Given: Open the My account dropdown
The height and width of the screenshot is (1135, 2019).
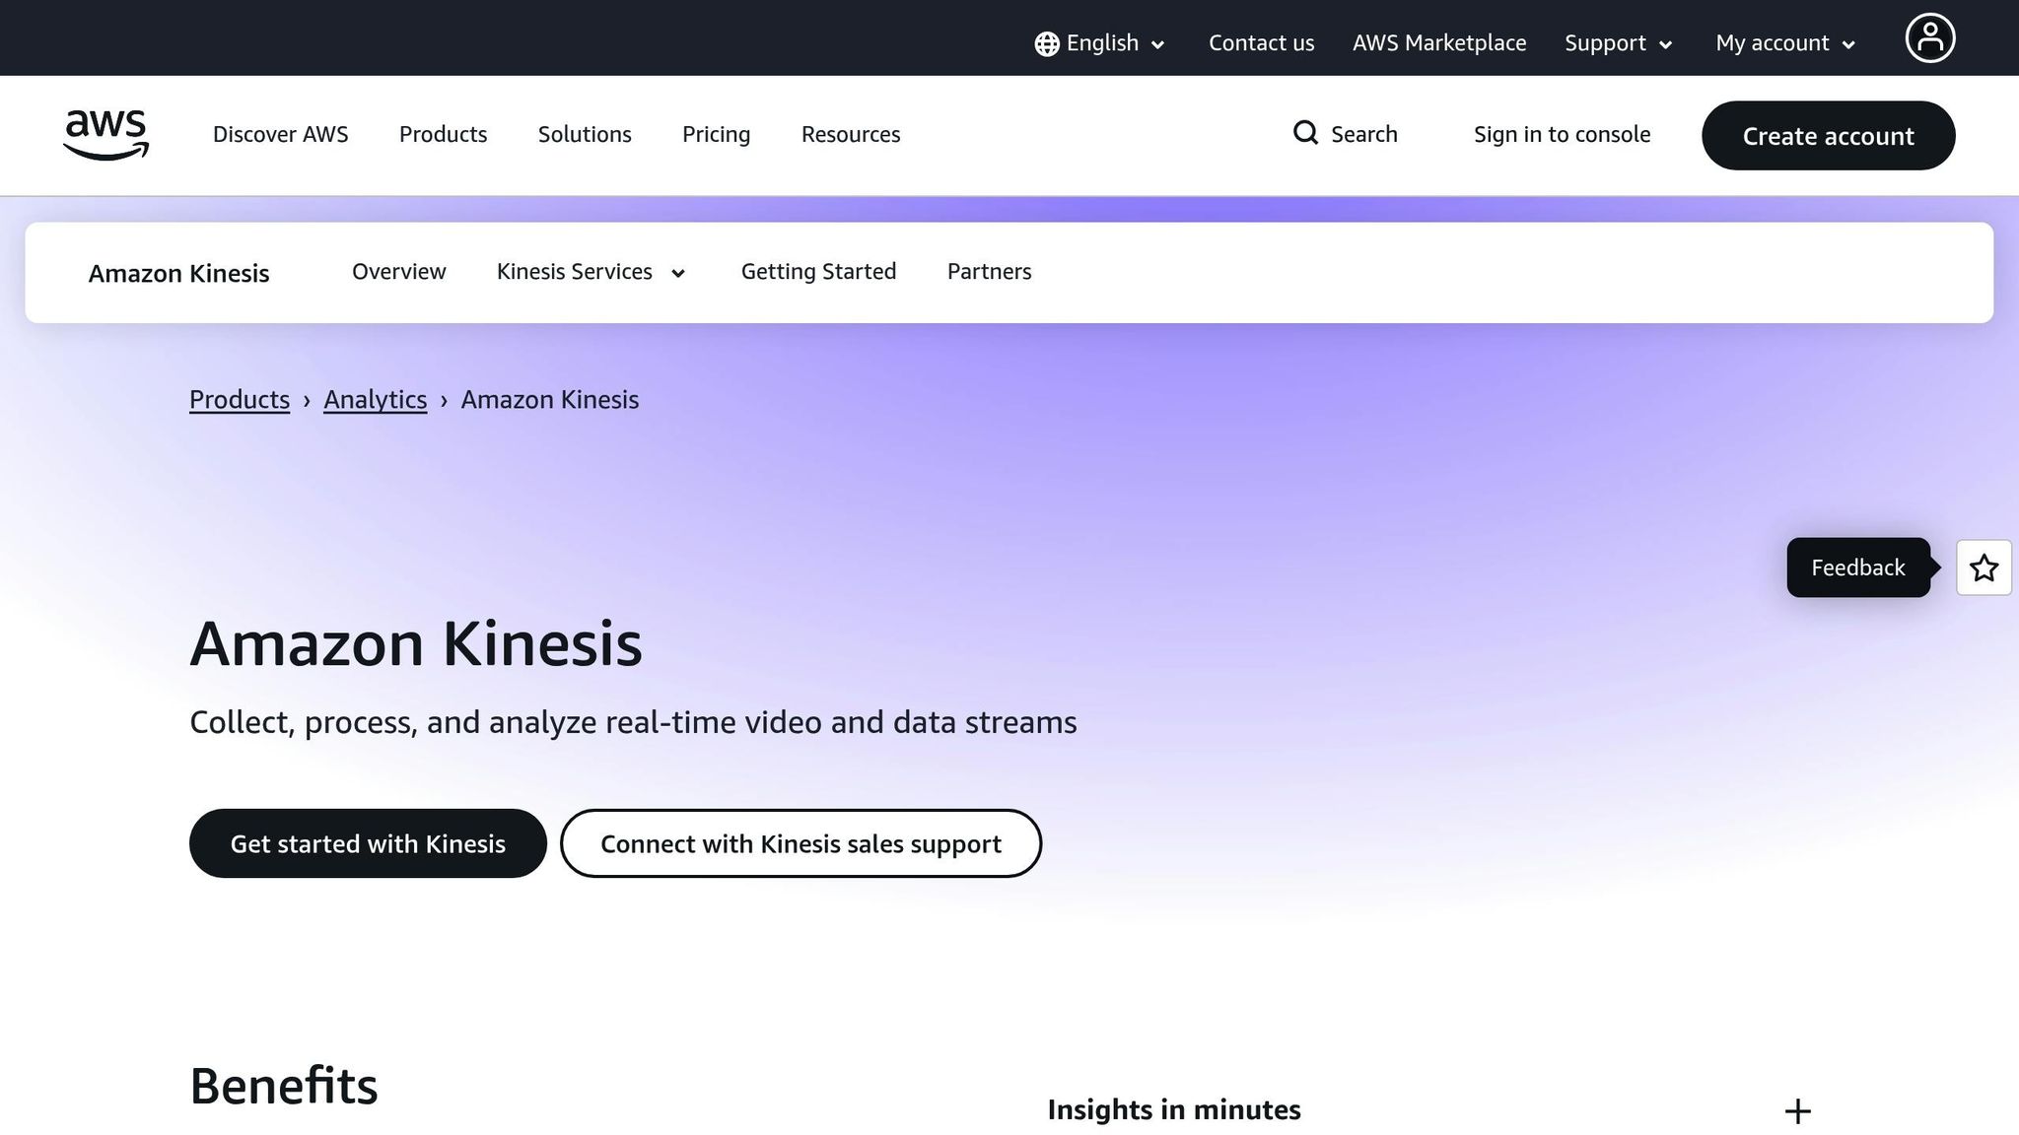Looking at the screenshot, I should 1784,43.
